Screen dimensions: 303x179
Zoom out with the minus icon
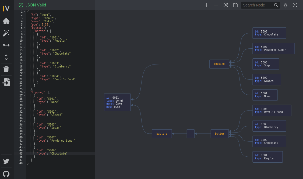click(216, 5)
